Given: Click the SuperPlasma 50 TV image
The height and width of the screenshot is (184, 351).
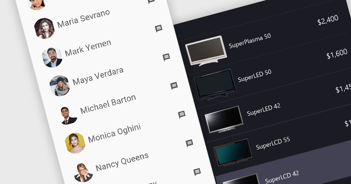Looking at the screenshot, I should 206,51.
